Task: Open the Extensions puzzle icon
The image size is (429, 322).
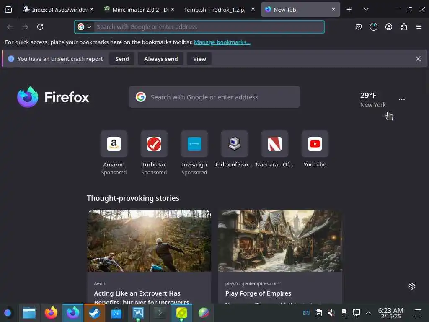Action: click(404, 27)
